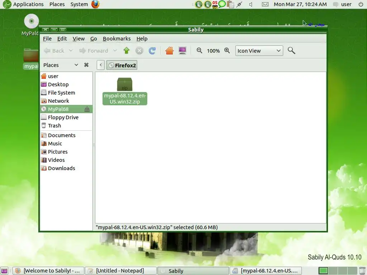
Task: Open File System in the sidebar
Action: [66, 93]
